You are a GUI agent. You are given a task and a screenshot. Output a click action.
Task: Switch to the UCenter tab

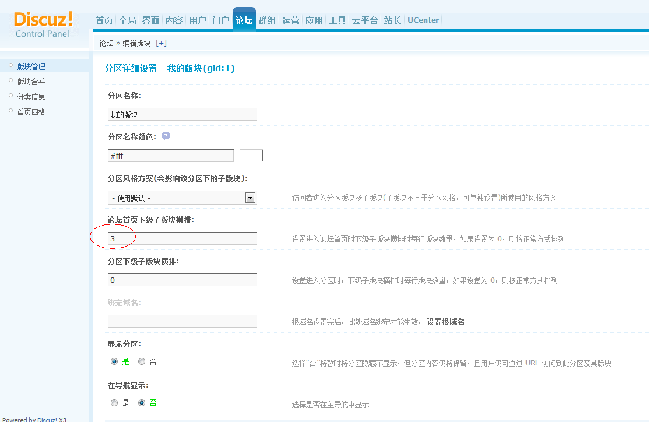[x=423, y=20]
